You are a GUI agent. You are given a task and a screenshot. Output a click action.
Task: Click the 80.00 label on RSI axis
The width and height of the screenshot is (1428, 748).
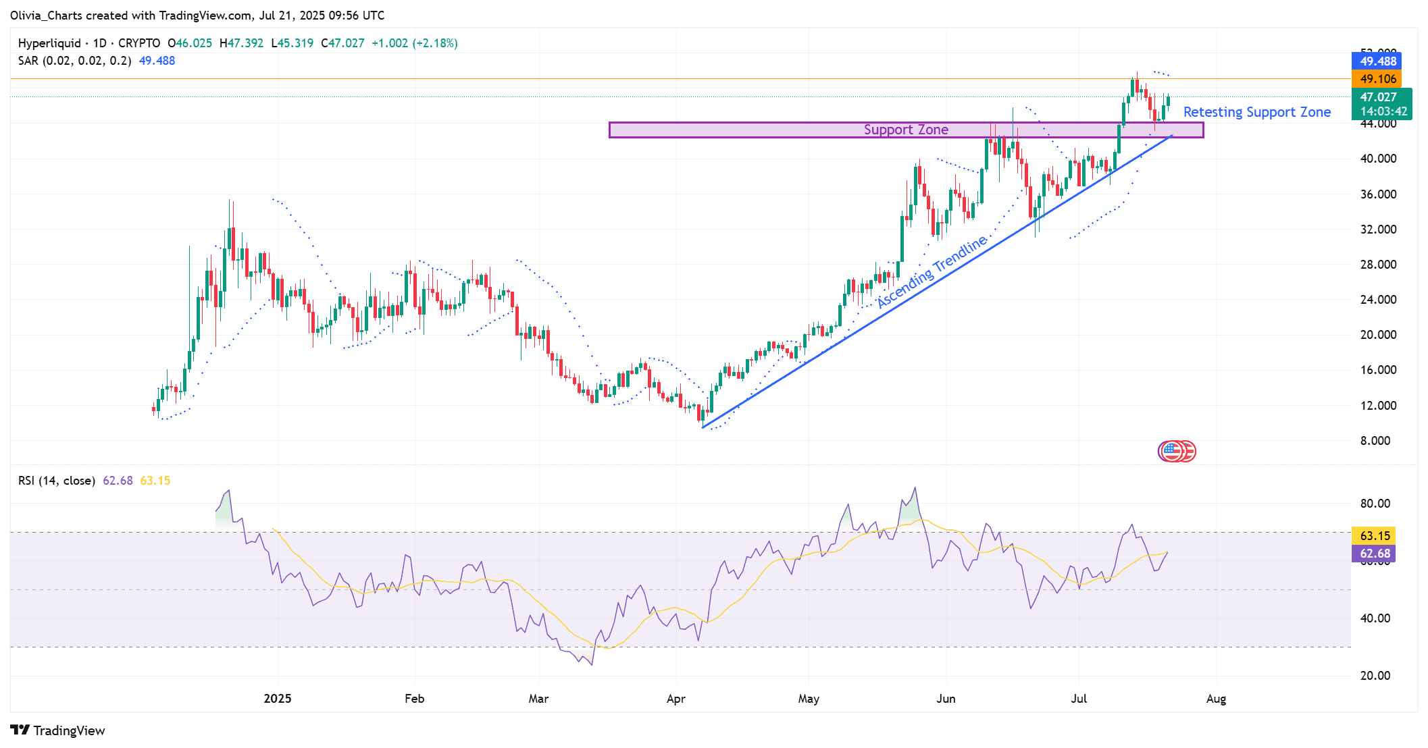[1375, 504]
